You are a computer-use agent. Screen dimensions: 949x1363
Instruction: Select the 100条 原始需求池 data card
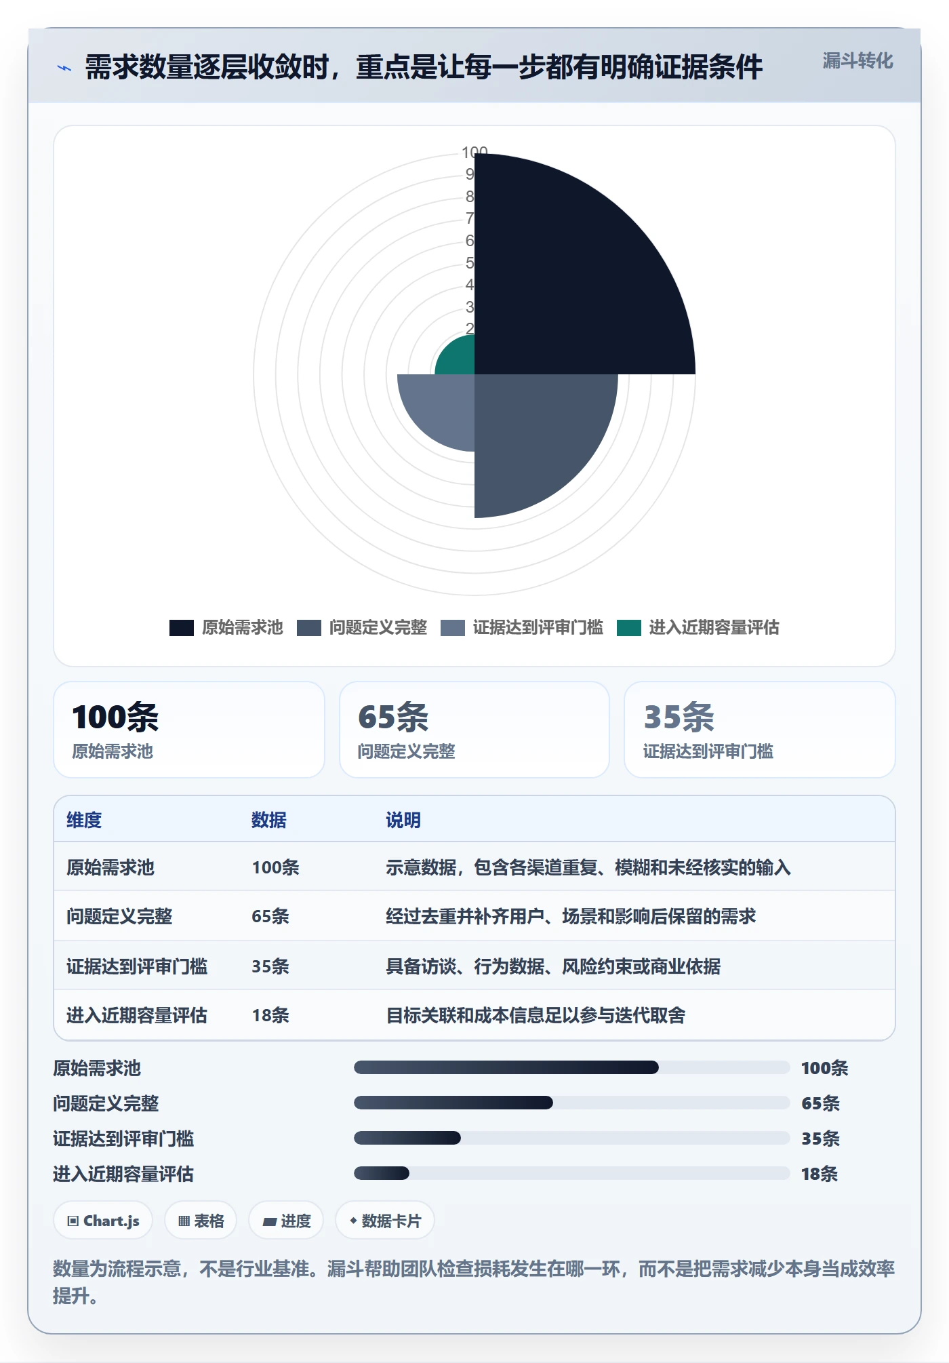(x=189, y=730)
